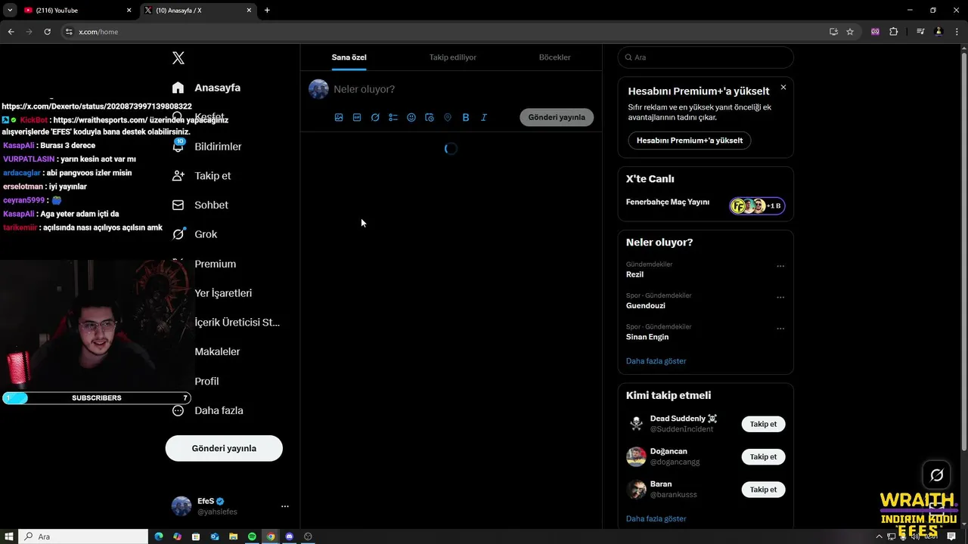The width and height of the screenshot is (968, 544).
Task: Open Grok from the sidebar
Action: (x=195, y=234)
